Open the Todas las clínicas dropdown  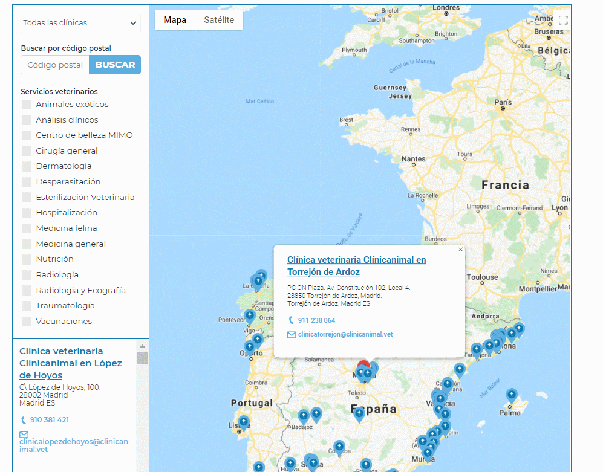click(80, 23)
